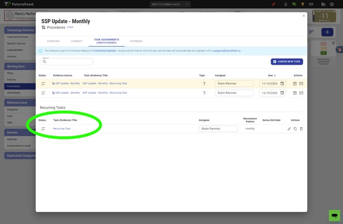Delete the recurring task with trash icon

(301, 129)
